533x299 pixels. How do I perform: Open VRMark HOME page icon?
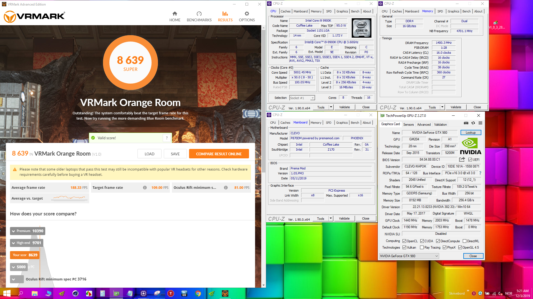tap(175, 14)
